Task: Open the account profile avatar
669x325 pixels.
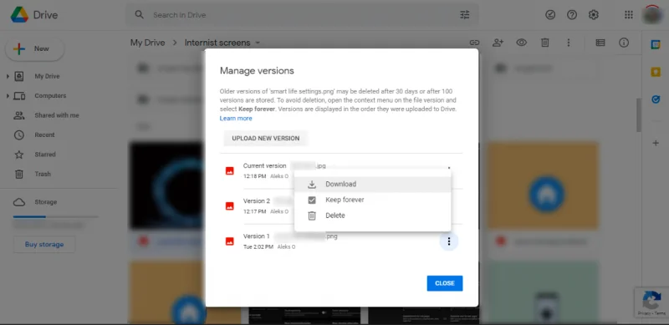Action: click(x=652, y=15)
